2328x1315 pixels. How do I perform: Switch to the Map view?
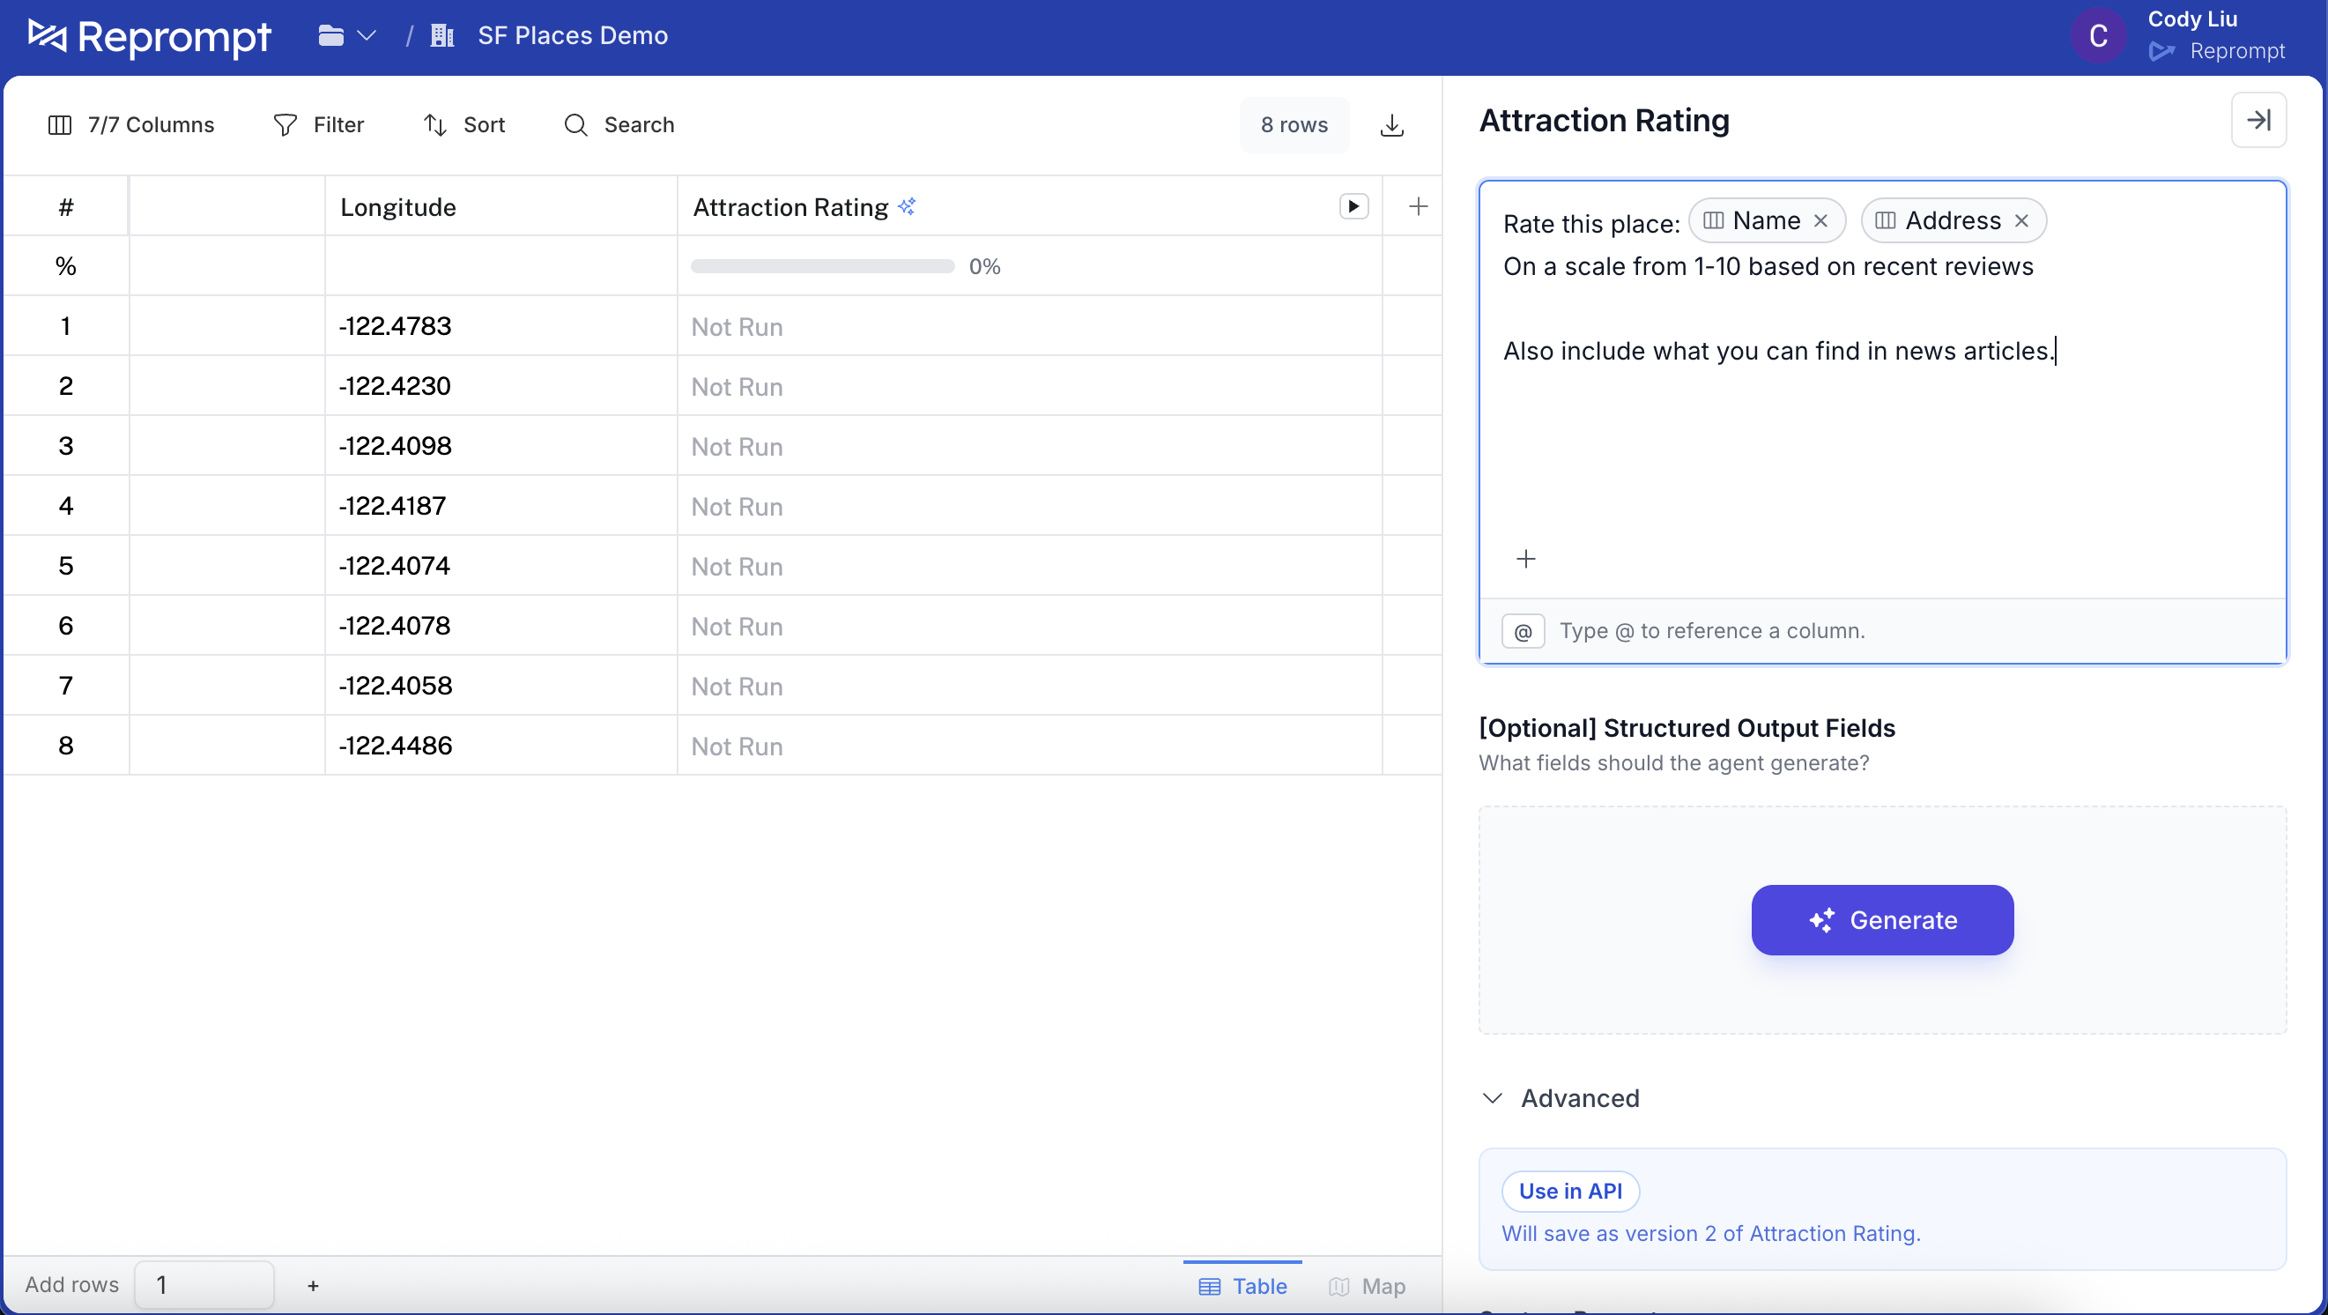point(1368,1285)
